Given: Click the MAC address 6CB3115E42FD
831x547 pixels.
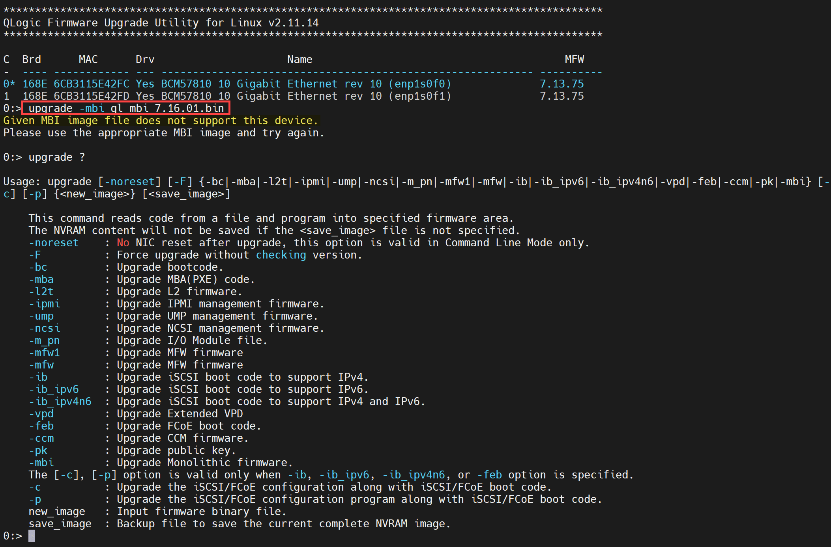Looking at the screenshot, I should click(91, 96).
